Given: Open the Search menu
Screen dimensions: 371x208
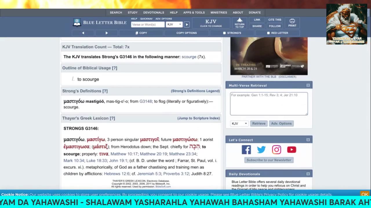Looking at the screenshot, I should coord(116,12).
